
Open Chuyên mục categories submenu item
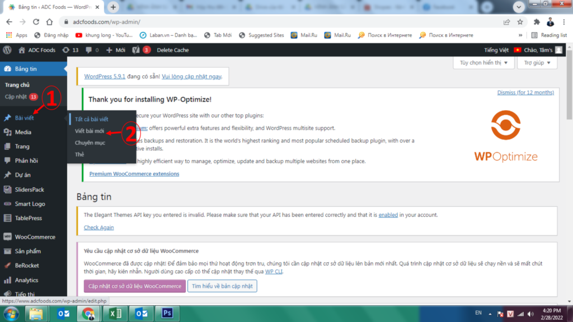[90, 143]
